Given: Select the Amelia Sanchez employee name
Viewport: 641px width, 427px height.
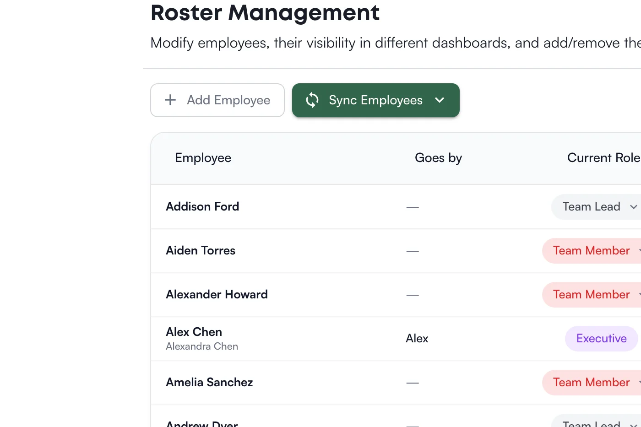Looking at the screenshot, I should 209,383.
